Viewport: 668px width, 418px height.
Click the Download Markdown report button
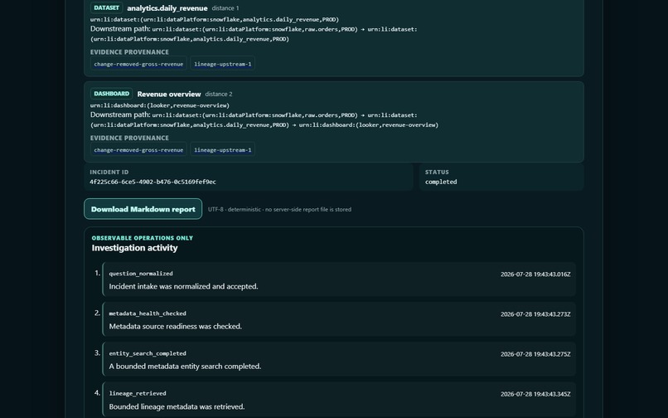pos(143,209)
